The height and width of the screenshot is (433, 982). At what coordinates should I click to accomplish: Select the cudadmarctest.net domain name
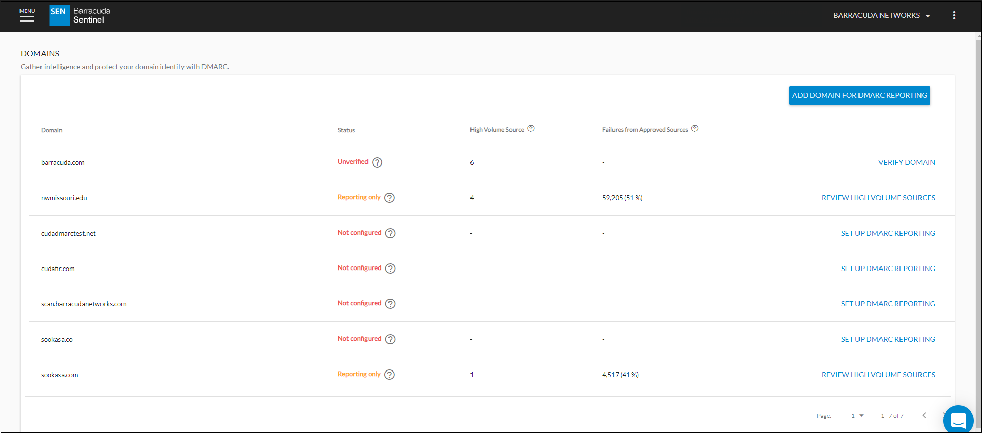coord(68,233)
